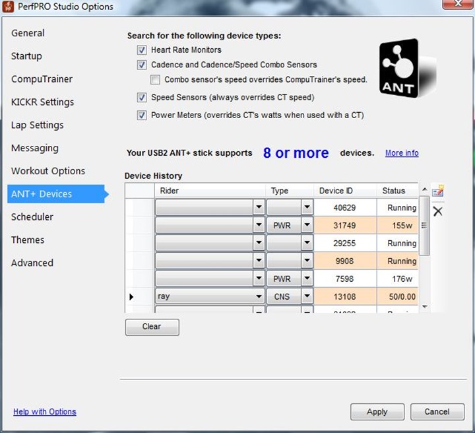Toggle Cadence and Cadence/Speed Combo Sensors checkbox
Image resolution: width=475 pixels, height=433 pixels.
142,65
